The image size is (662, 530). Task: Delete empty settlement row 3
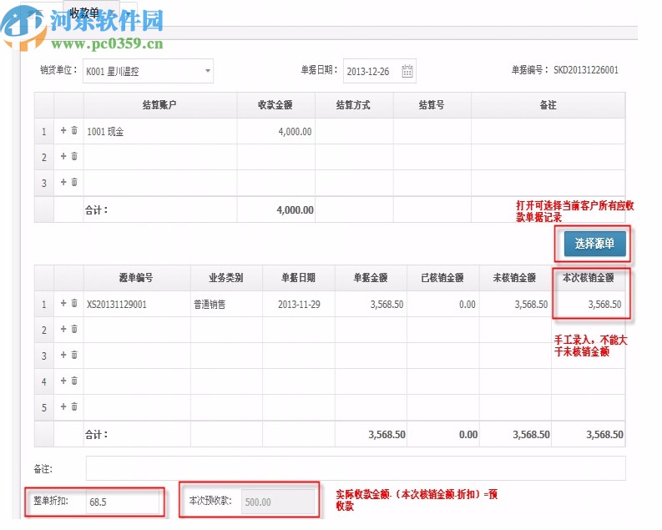(x=74, y=182)
